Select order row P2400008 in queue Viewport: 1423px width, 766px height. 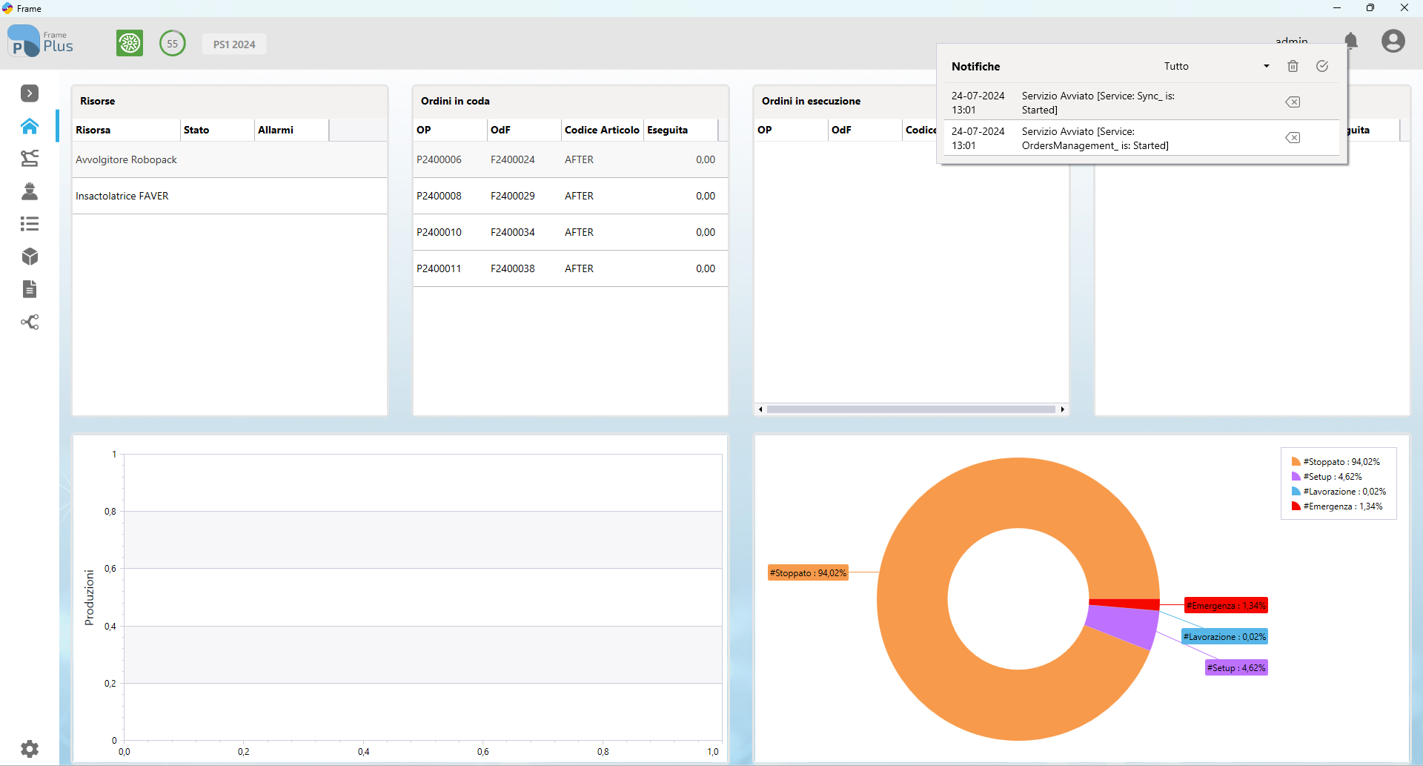[x=570, y=196]
